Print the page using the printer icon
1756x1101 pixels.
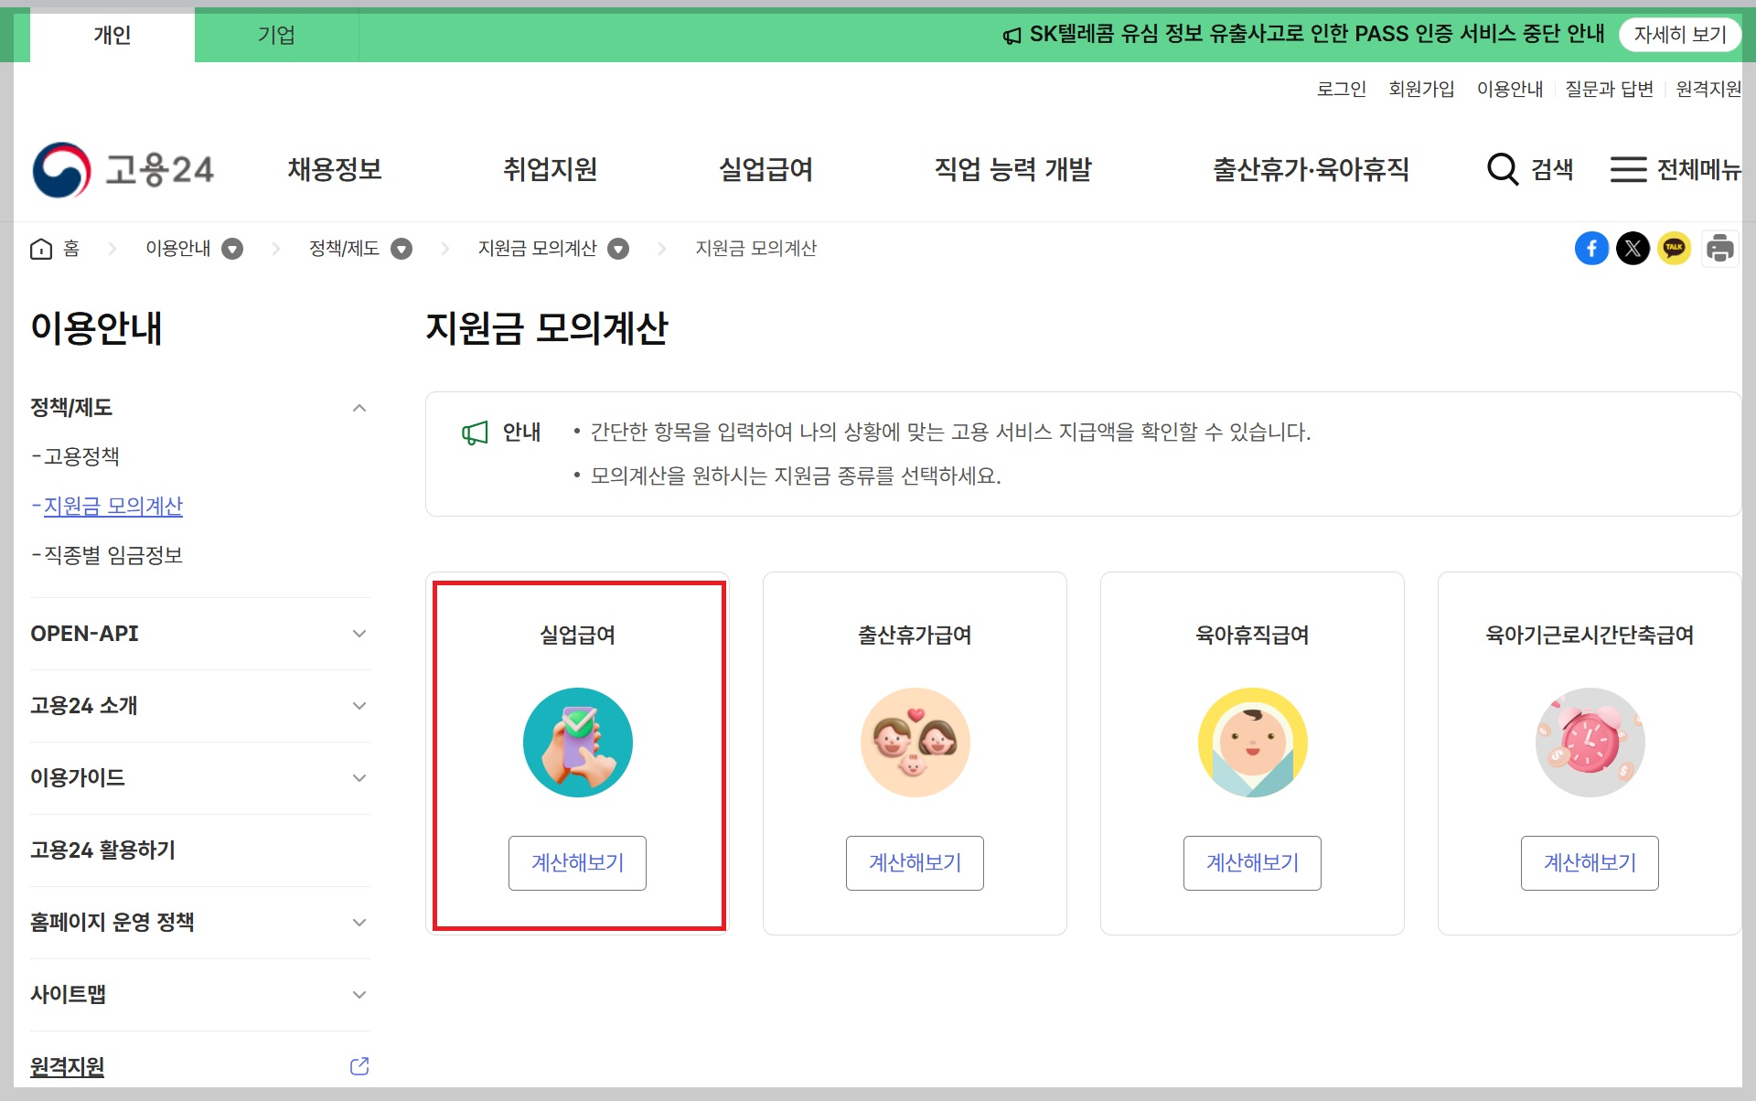[x=1720, y=248]
